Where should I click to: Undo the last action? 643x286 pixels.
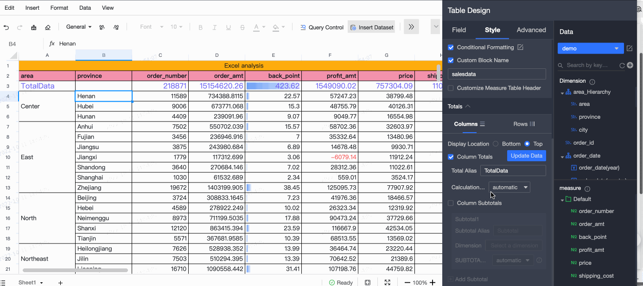tap(6, 27)
